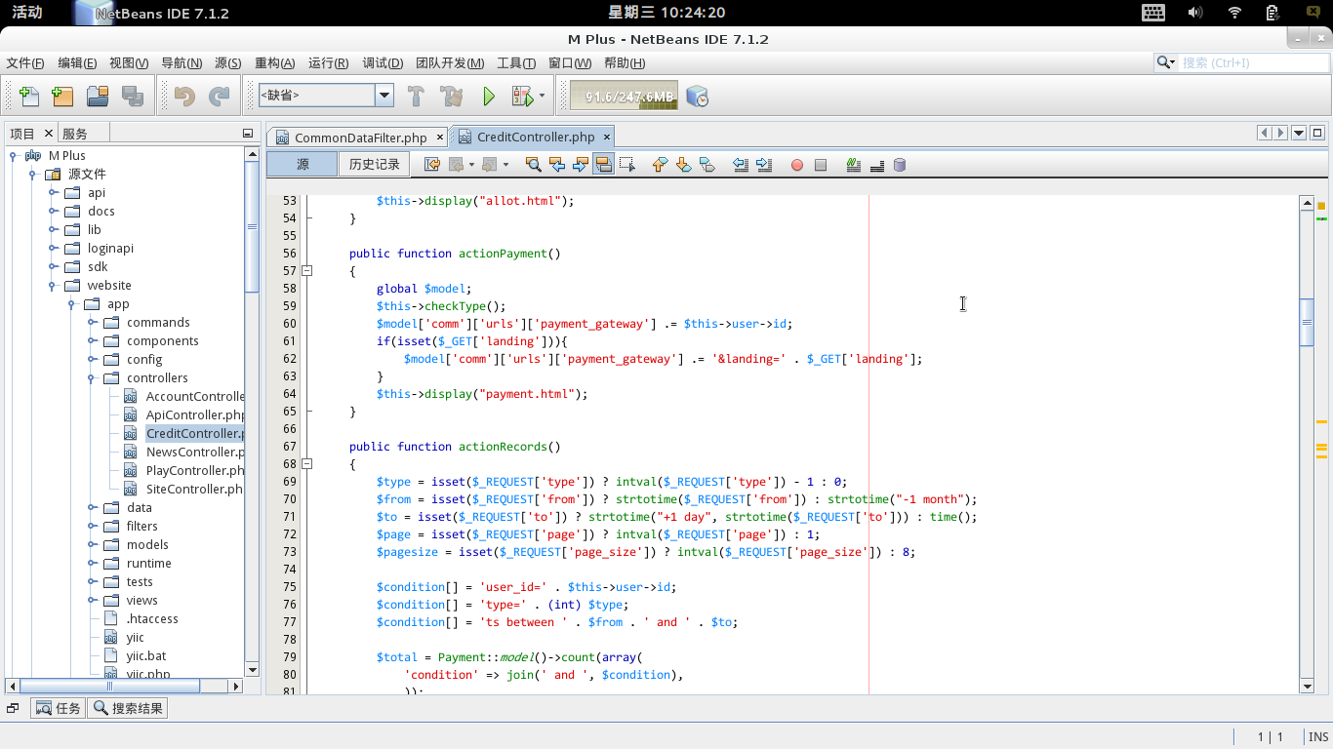1333x749 pixels.
Task: Click the Debug Project icon
Action: (522, 97)
